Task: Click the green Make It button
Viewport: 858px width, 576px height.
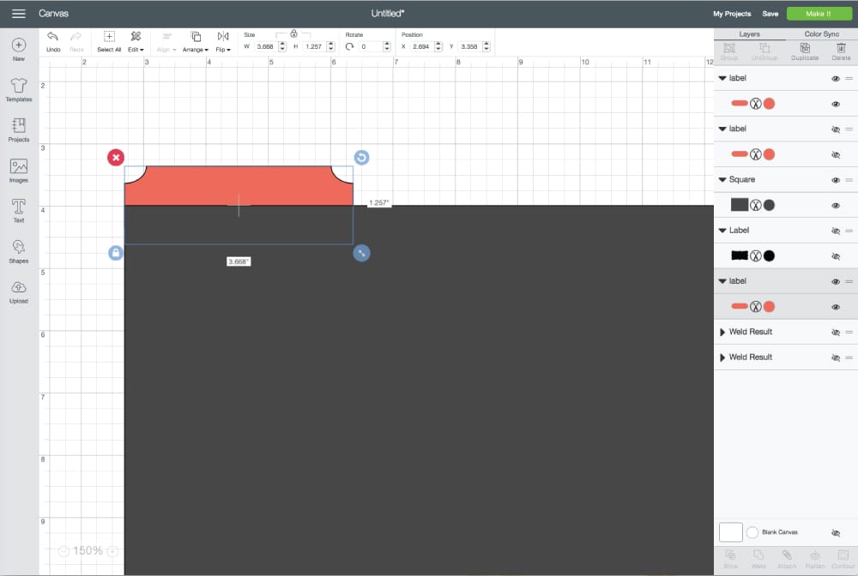Action: coord(817,14)
